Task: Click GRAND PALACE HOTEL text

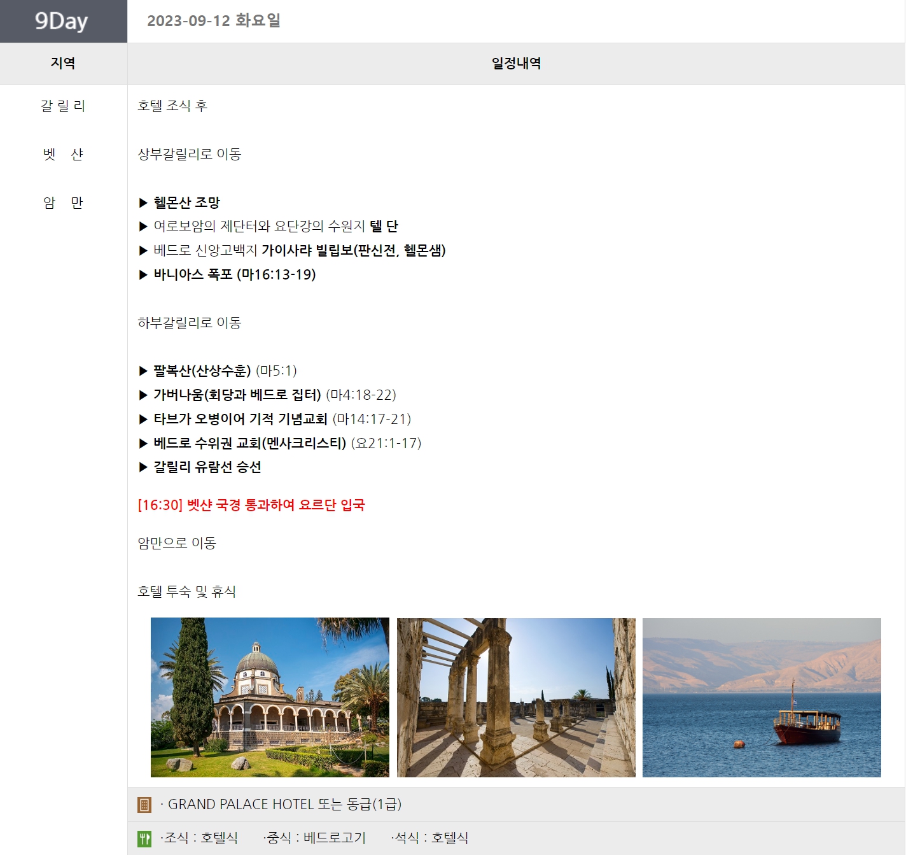Action: [240, 804]
